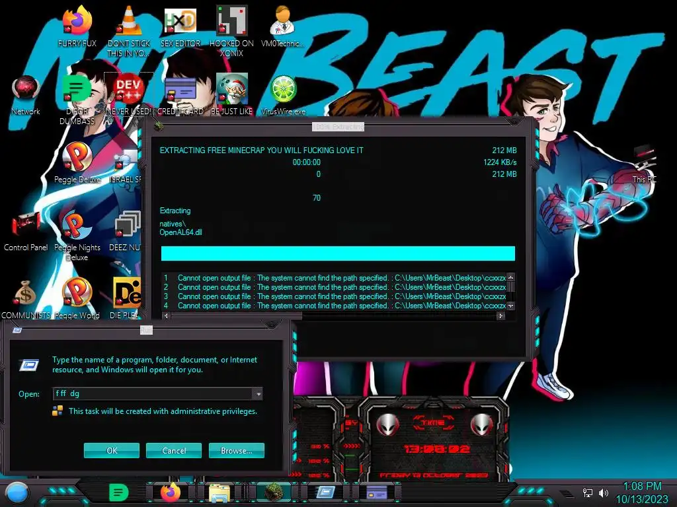This screenshot has width=677, height=507.
Task: Click the '00:00:00' elapsed time value
Action: (x=307, y=162)
